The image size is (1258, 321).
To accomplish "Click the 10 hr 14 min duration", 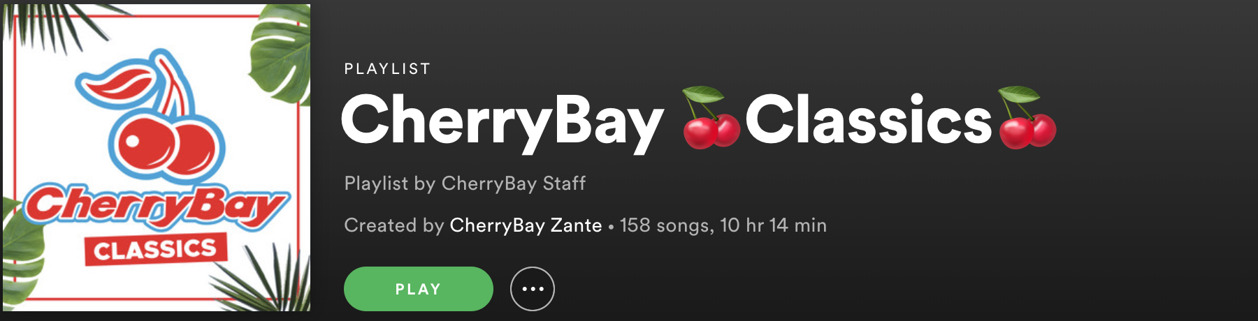I will pos(774,225).
